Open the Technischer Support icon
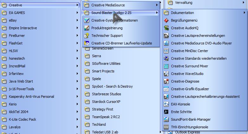 (87, 36)
